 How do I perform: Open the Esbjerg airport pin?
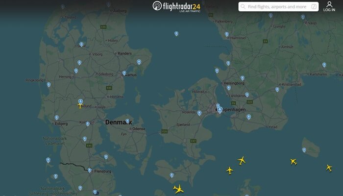57,118
